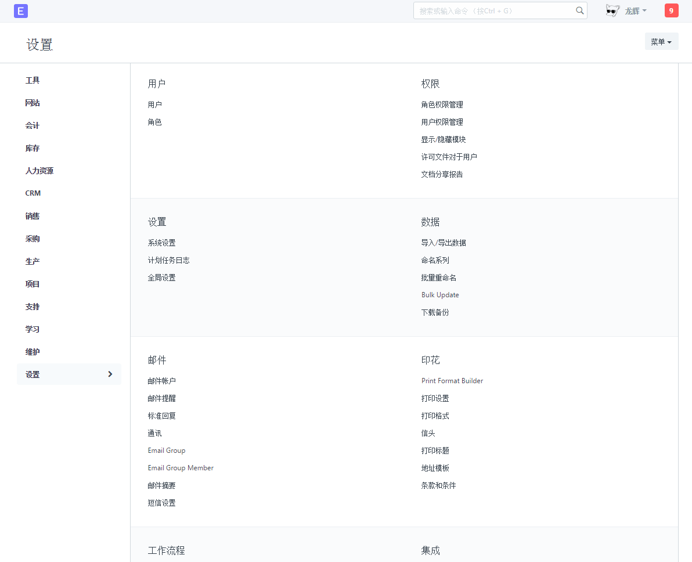Click the user avatar with sunglasses
Image resolution: width=692 pixels, height=562 pixels.
click(x=612, y=10)
